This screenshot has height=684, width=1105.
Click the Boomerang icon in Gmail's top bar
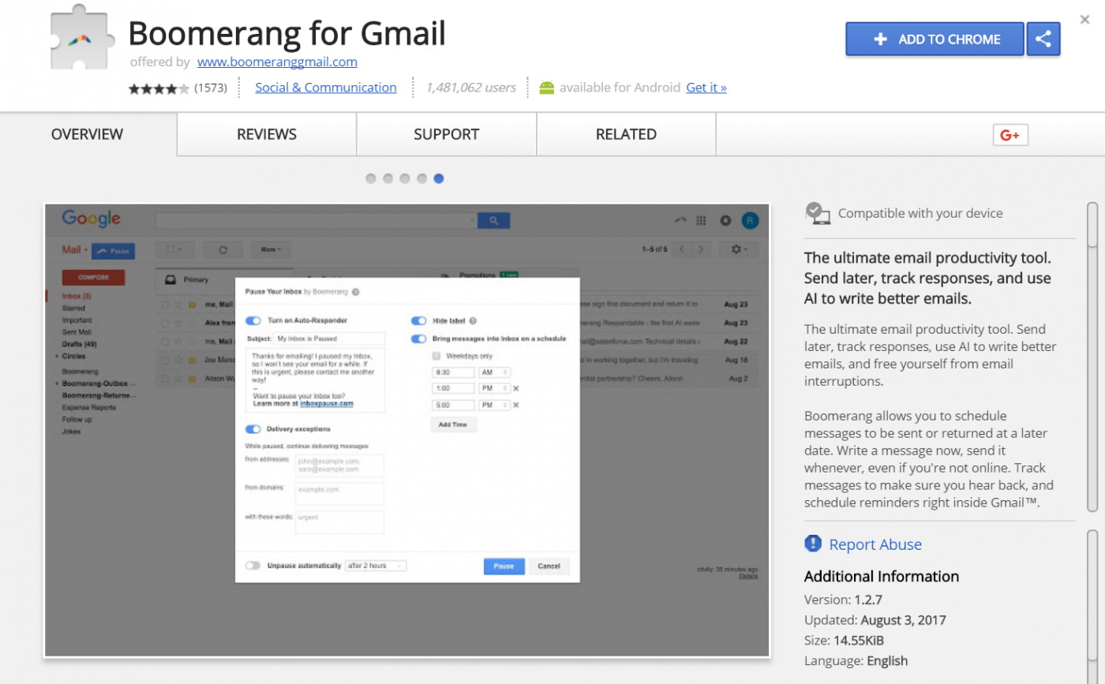[680, 220]
